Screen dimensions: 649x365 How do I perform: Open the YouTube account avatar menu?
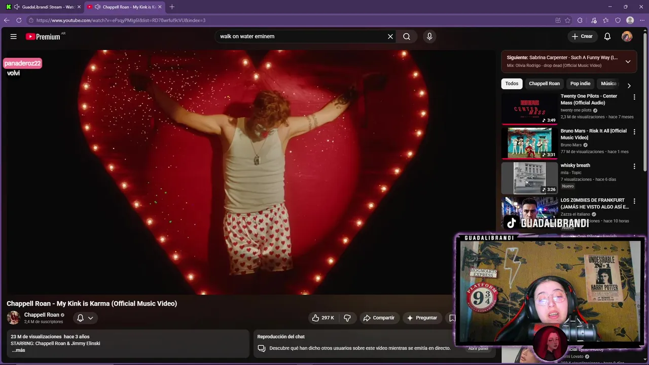coord(627,36)
